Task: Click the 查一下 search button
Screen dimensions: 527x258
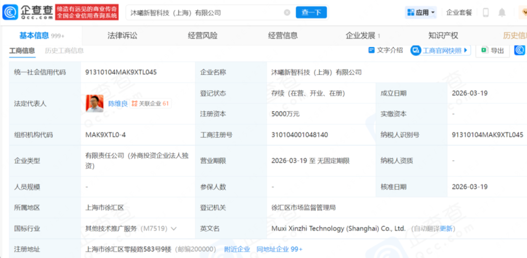Action: [x=311, y=13]
